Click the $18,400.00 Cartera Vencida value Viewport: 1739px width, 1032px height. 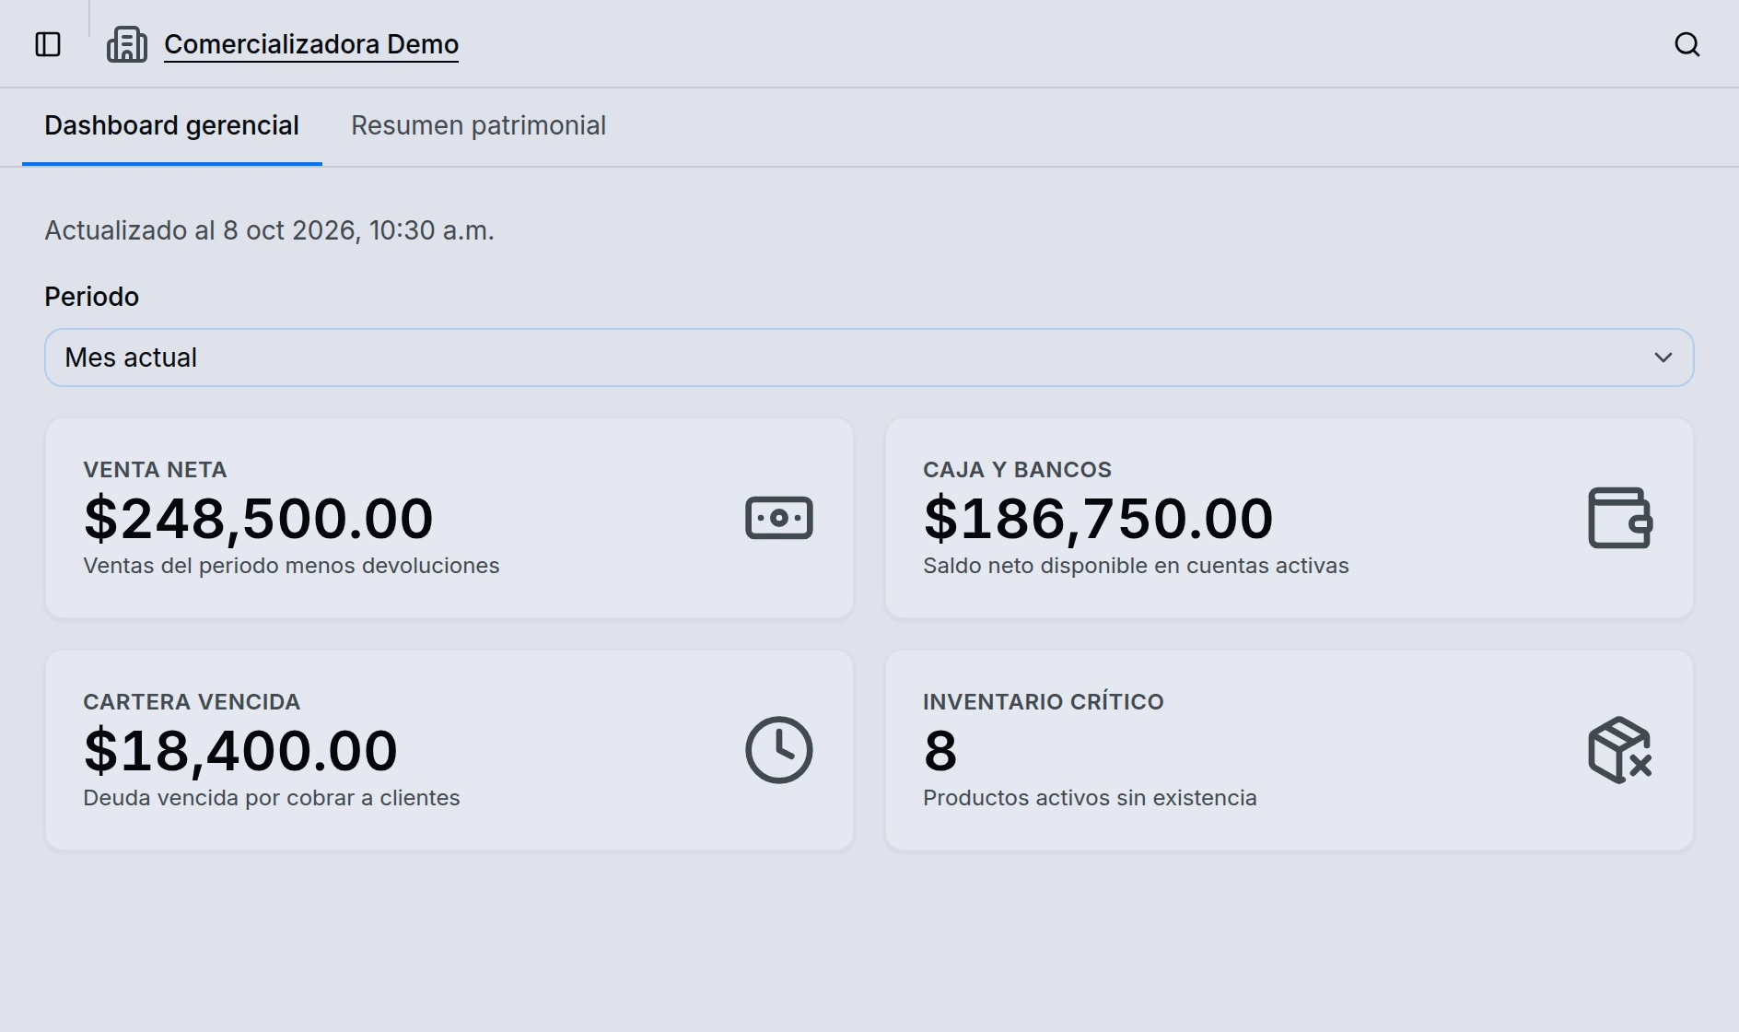[x=240, y=750]
